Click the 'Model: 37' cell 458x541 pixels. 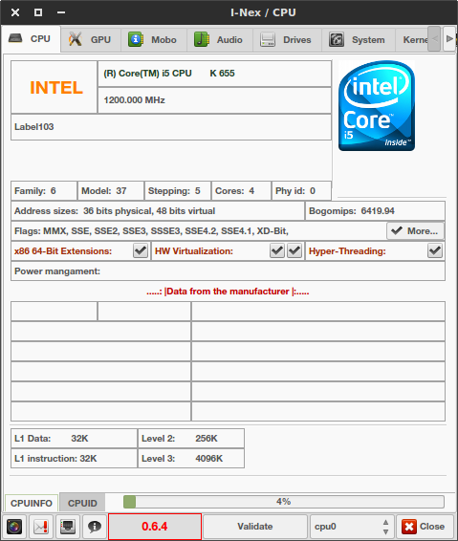pos(111,191)
